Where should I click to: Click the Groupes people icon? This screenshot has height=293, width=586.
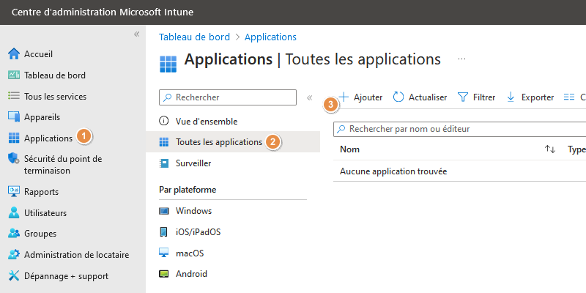(x=14, y=234)
